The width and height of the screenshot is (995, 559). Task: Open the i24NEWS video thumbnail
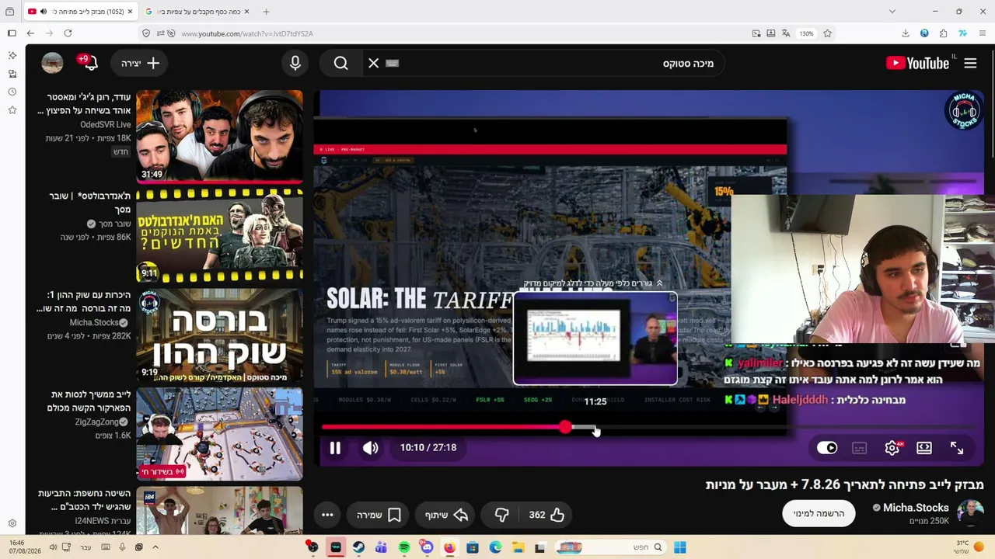coord(220,511)
